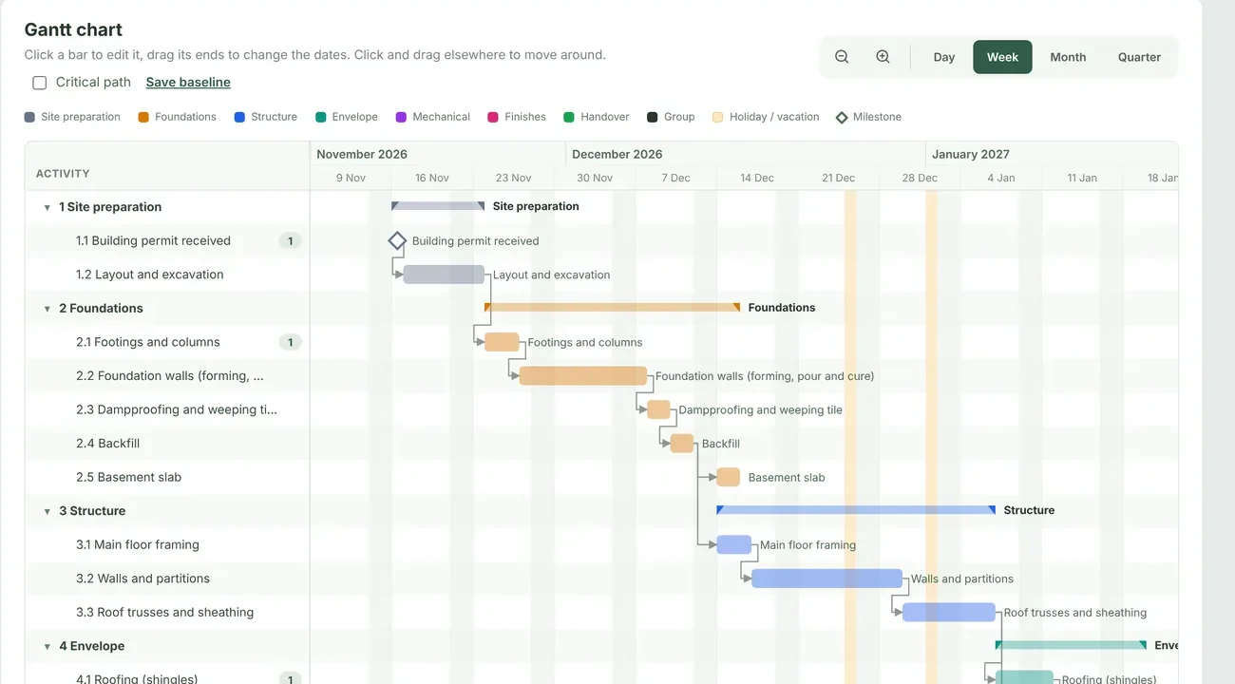Viewport: 1235px width, 684px height.
Task: Click the Site preparation group summary bar
Action: (x=438, y=206)
